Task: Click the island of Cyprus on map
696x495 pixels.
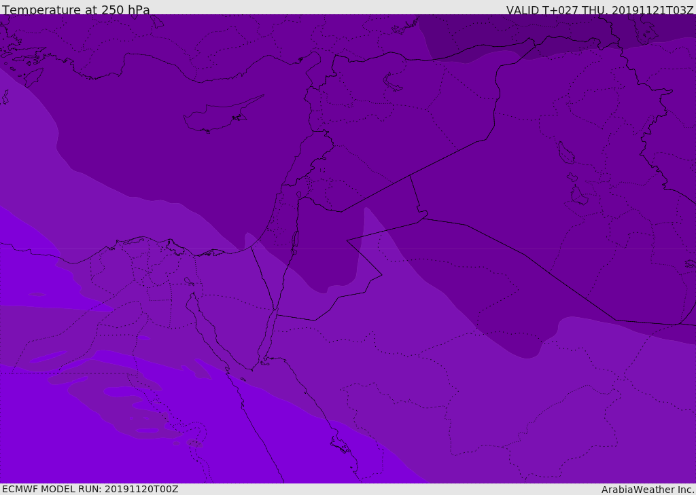Action: [222, 115]
